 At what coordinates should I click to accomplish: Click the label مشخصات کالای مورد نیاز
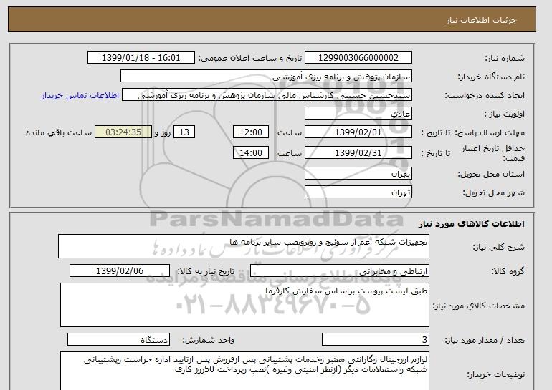point(478,306)
